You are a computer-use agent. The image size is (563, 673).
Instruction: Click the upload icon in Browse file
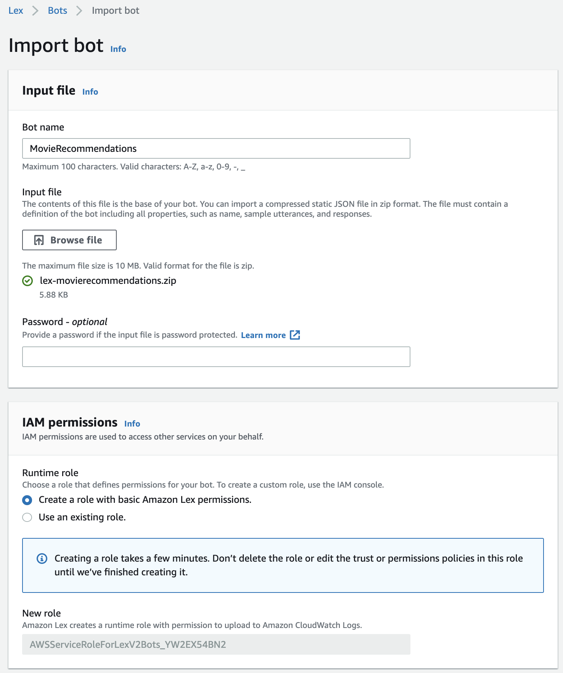[39, 240]
